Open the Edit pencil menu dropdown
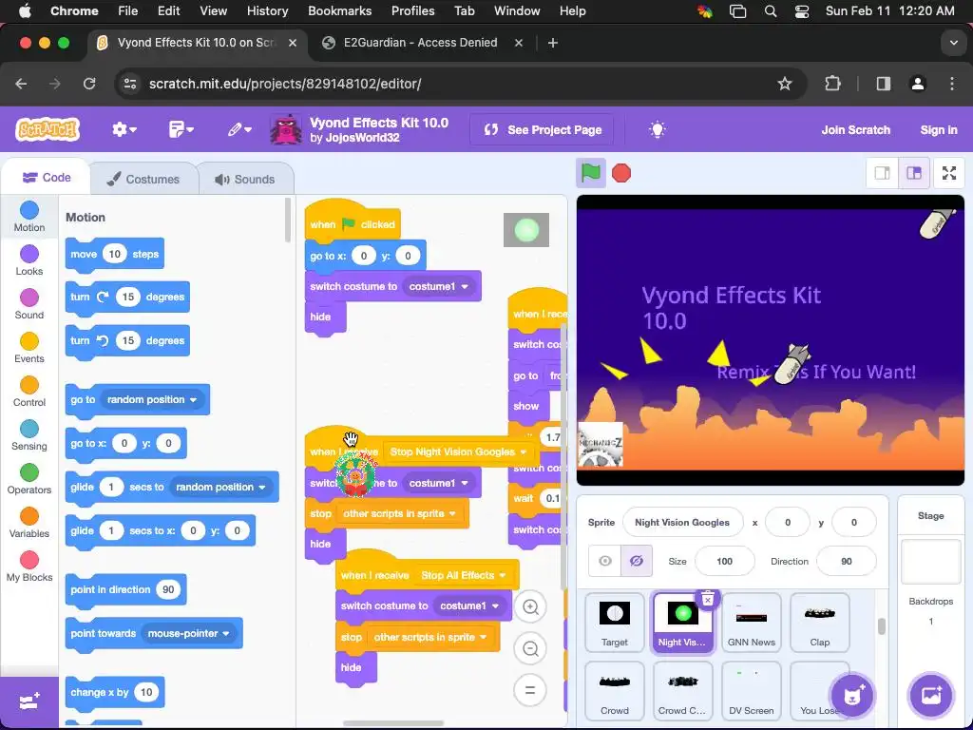 click(238, 129)
